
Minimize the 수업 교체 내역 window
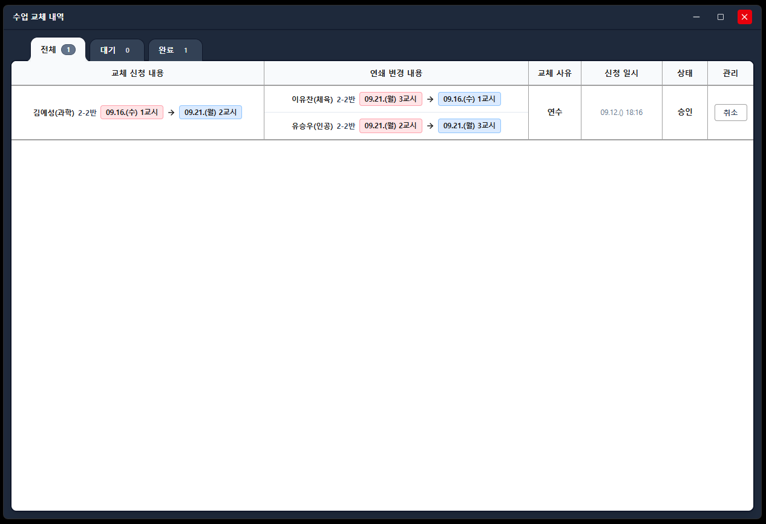click(696, 17)
